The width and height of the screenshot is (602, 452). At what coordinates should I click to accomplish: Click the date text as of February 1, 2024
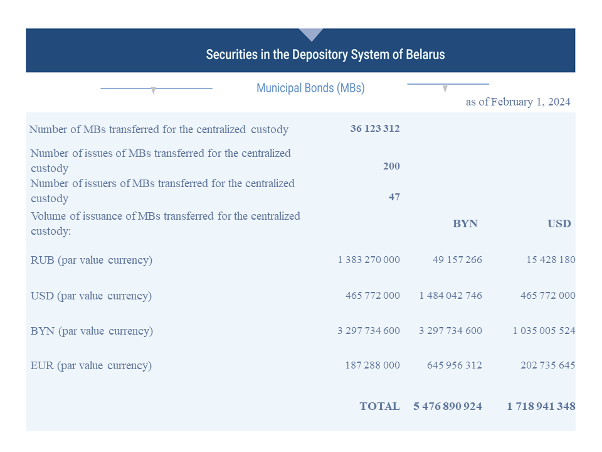pos(518,102)
